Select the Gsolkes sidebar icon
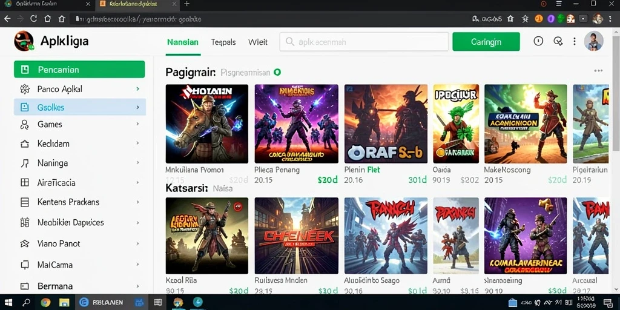620x310 pixels. pyautogui.click(x=24, y=107)
